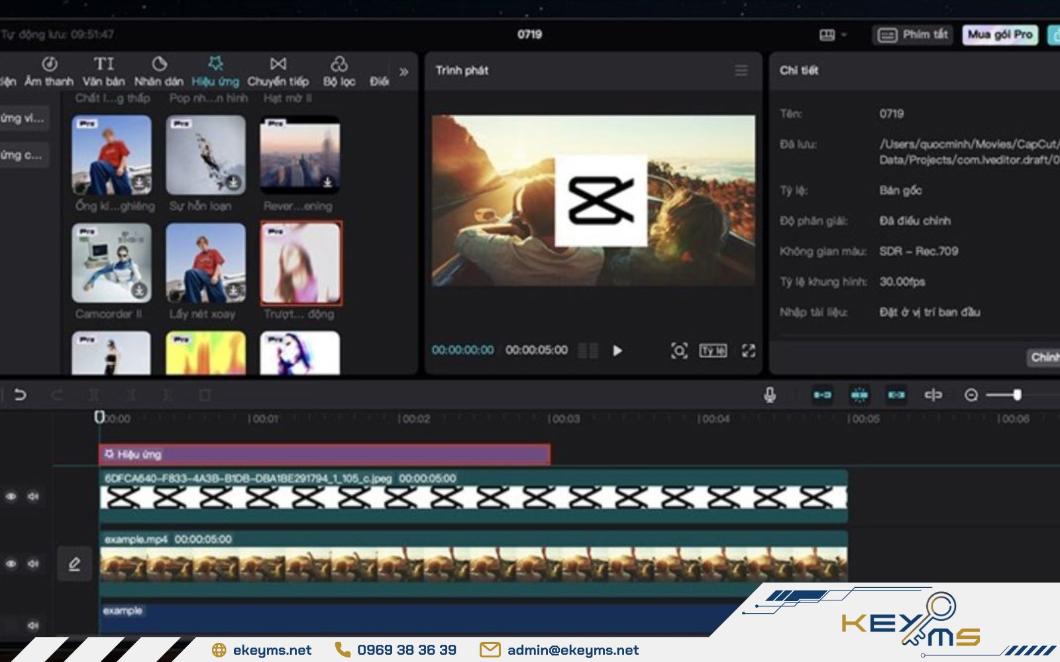Viewport: 1060px width, 662px height.
Task: Click the Undo arrow in timeline toolbar
Action: 20,395
